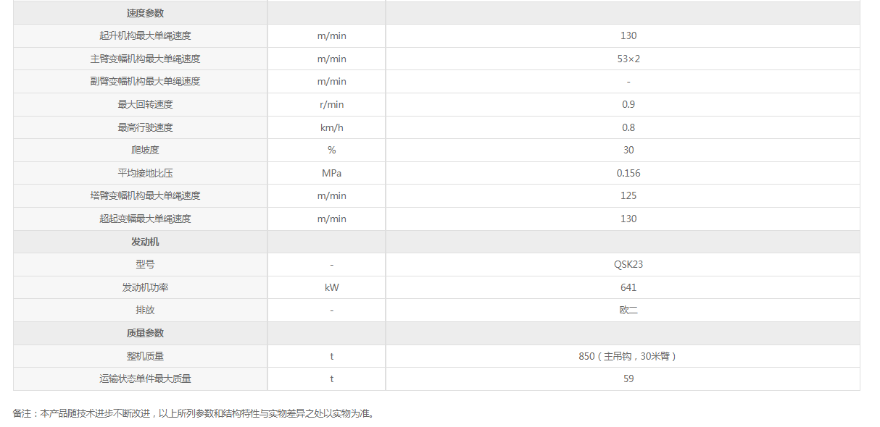Click the value 130 for 起升机构最大单绳速度
The width and height of the screenshot is (880, 427).
(628, 35)
